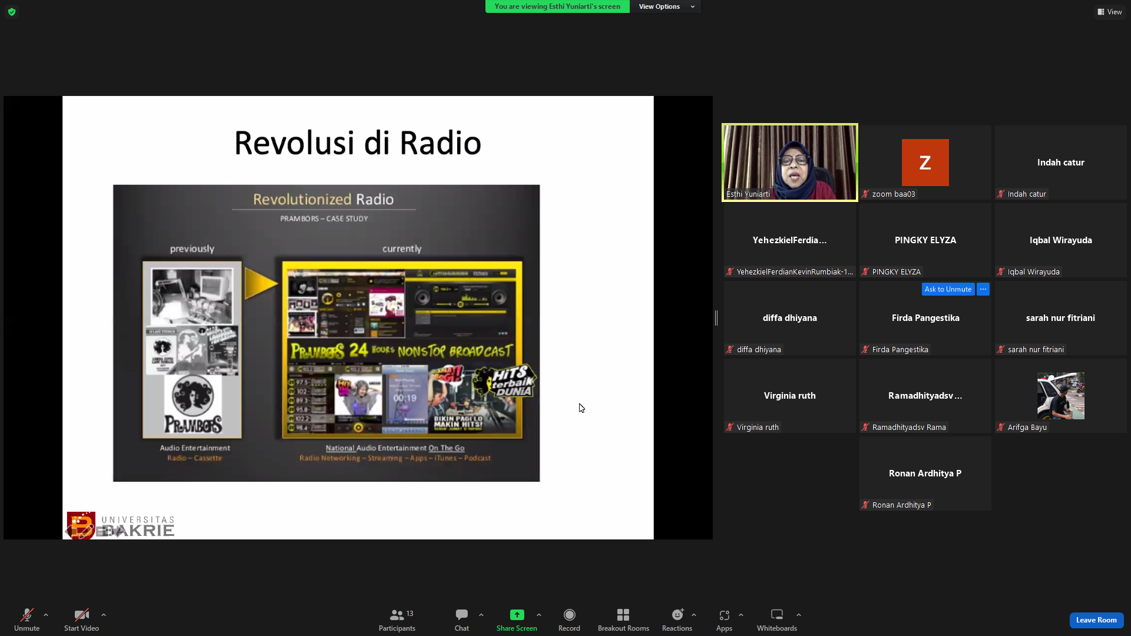Click muted mic icon for YehezkielFerdianKevinRumbiak
Image resolution: width=1131 pixels, height=636 pixels.
click(x=730, y=271)
